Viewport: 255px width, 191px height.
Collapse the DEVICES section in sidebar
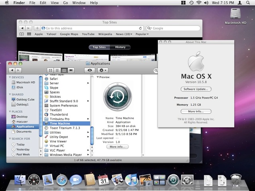(x=10, y=77)
